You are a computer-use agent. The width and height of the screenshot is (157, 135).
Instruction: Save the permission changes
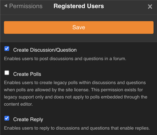[x=79, y=27]
